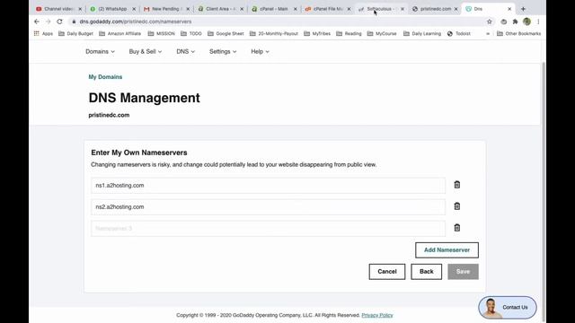Close the Channel video tab

pos(80,9)
